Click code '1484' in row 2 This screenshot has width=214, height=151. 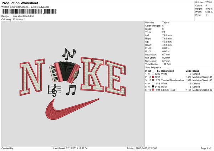point(189,77)
